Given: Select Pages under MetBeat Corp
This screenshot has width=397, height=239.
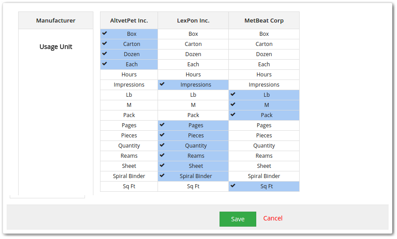Looking at the screenshot, I should pyautogui.click(x=264, y=125).
